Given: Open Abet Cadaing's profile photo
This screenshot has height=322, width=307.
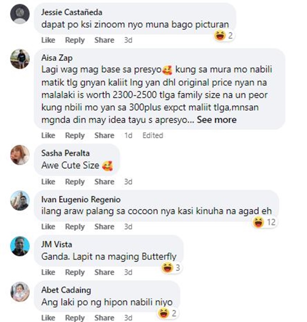Looking at the screenshot, I should (x=20, y=292).
